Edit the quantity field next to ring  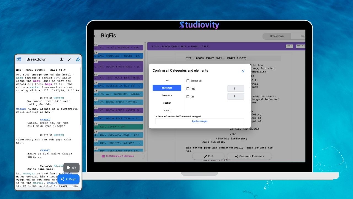pos(236,88)
